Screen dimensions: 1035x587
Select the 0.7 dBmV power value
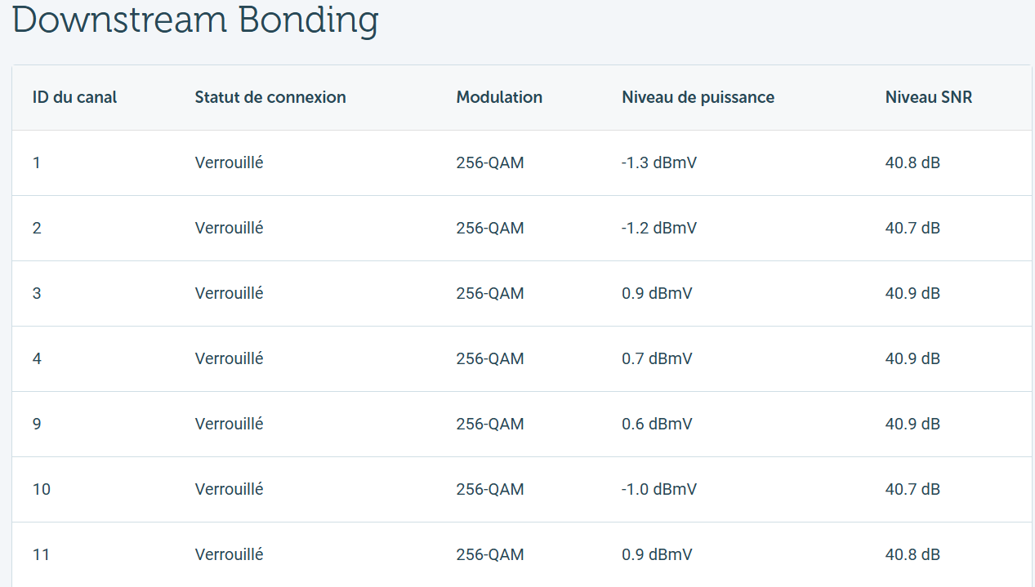[x=657, y=358]
